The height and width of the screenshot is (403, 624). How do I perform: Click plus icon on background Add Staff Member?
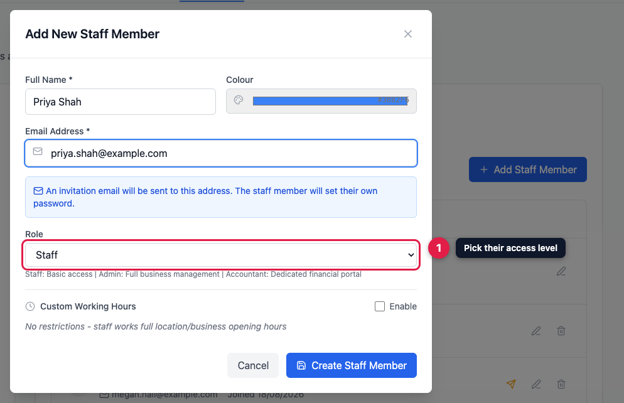click(x=484, y=169)
